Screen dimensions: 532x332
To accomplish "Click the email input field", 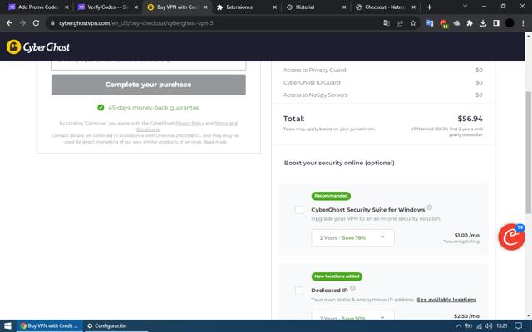I will [149, 65].
